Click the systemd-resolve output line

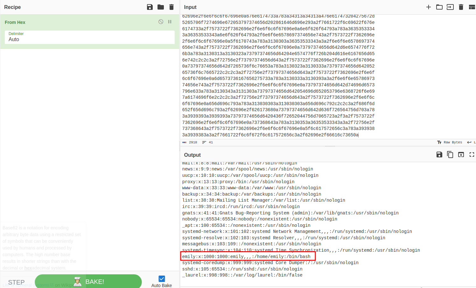coord(283,238)
